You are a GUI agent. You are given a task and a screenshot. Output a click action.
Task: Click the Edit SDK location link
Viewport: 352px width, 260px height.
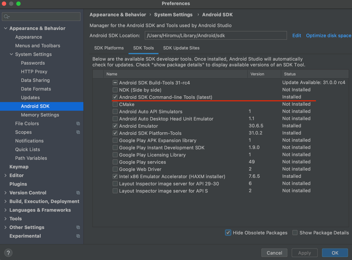click(x=297, y=35)
